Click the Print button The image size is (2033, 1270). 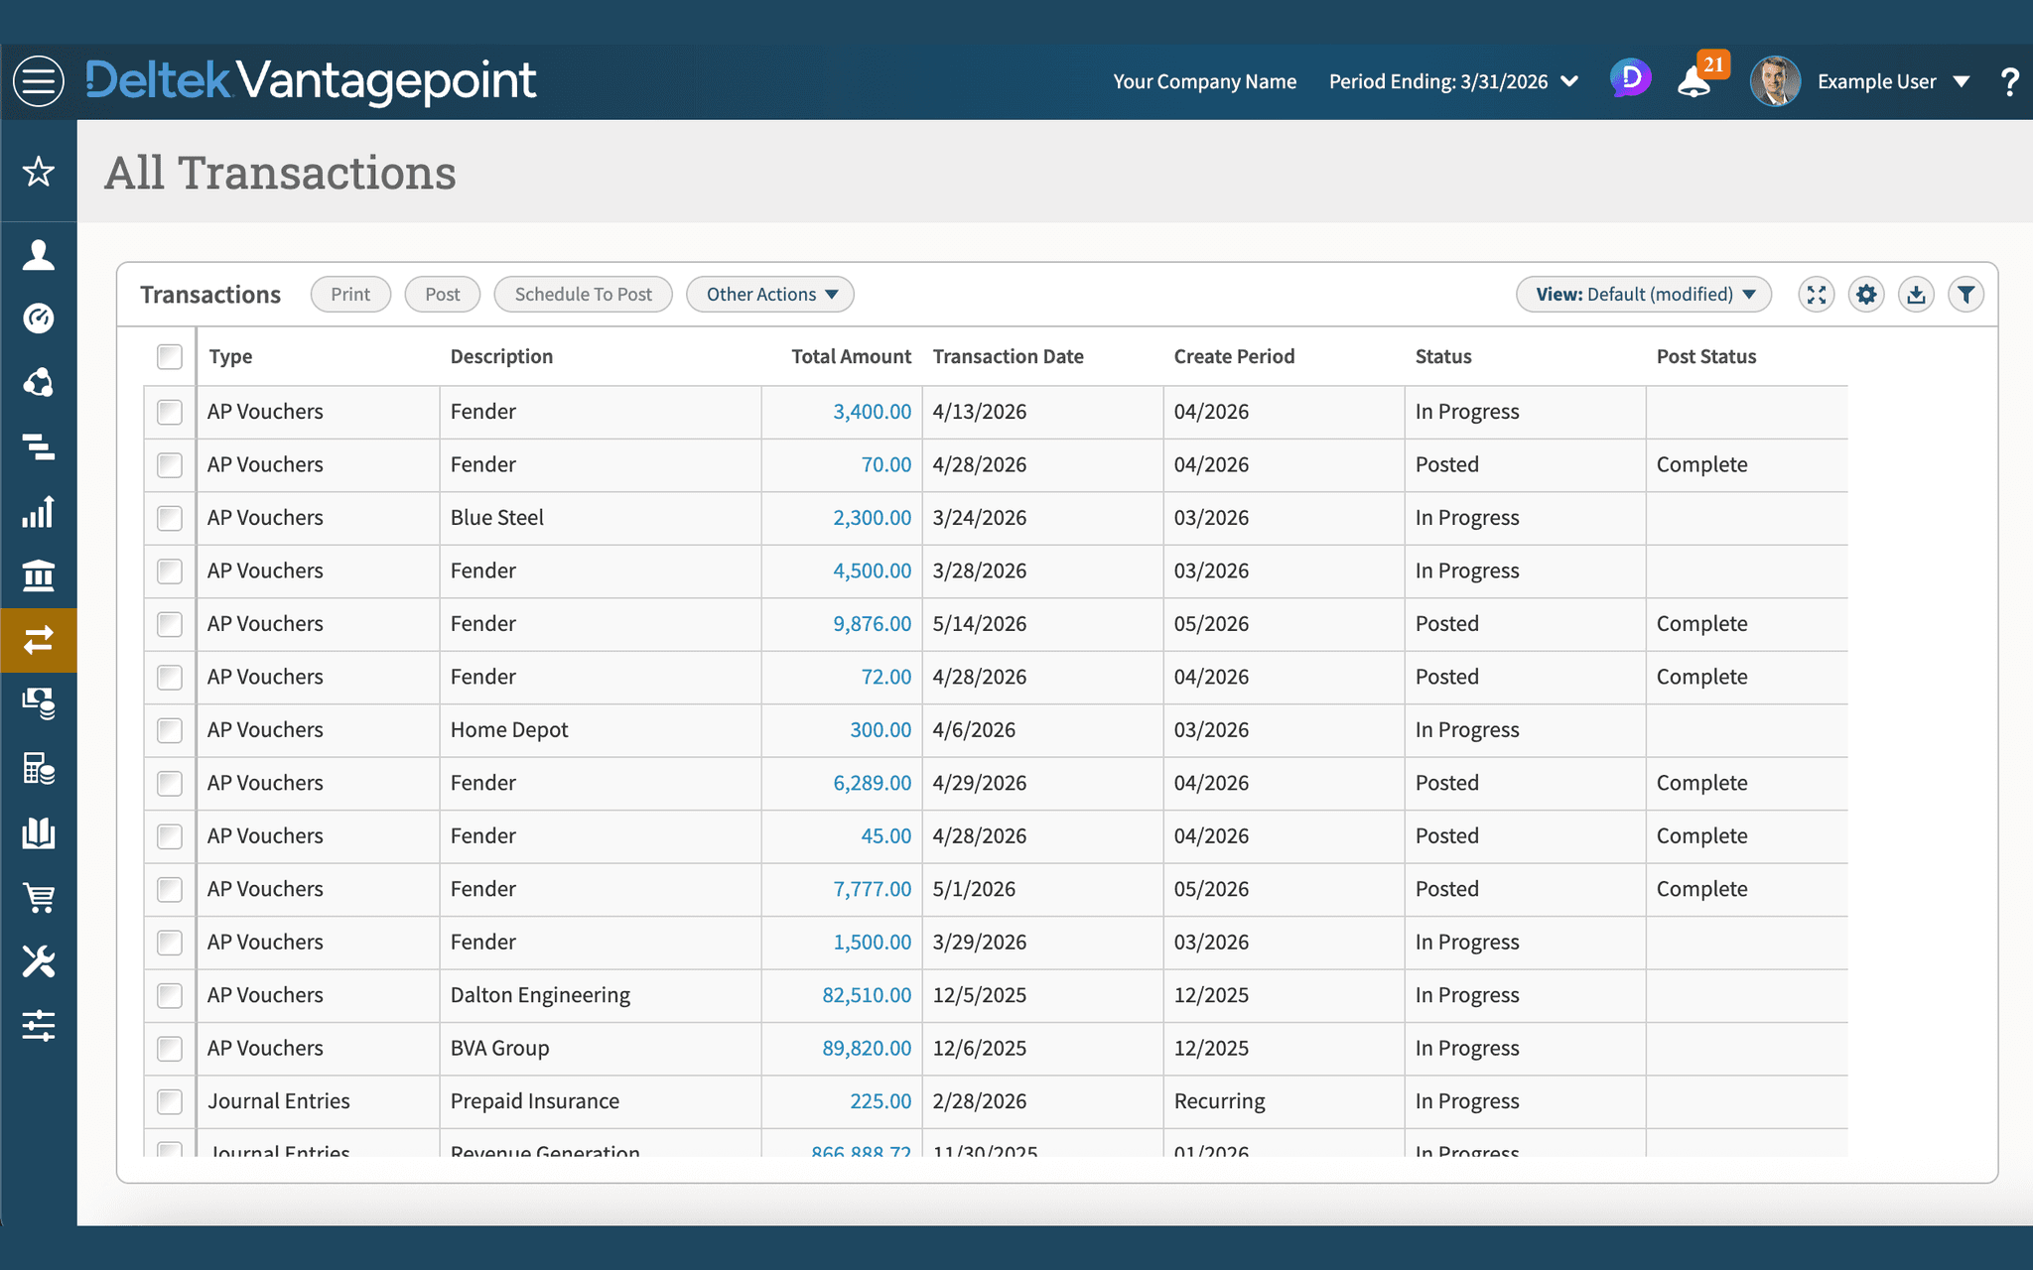(350, 295)
